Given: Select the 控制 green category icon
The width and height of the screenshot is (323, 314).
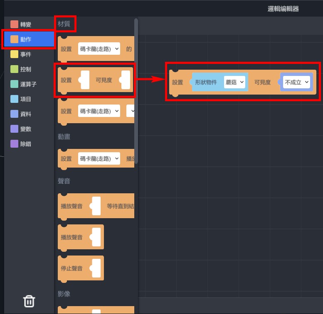Looking at the screenshot, I should (x=15, y=69).
